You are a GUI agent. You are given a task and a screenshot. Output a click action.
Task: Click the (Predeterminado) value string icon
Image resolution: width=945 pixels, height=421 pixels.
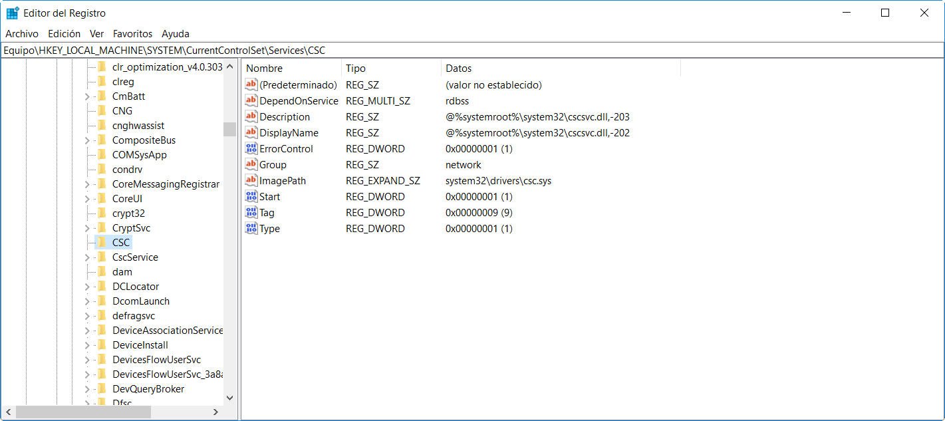(251, 85)
